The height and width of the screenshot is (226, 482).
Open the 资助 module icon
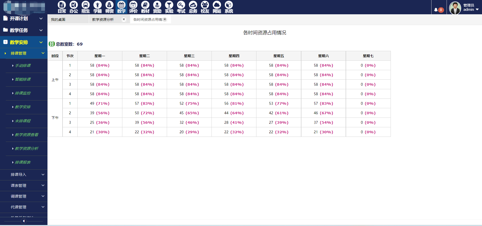pyautogui.click(x=157, y=7)
